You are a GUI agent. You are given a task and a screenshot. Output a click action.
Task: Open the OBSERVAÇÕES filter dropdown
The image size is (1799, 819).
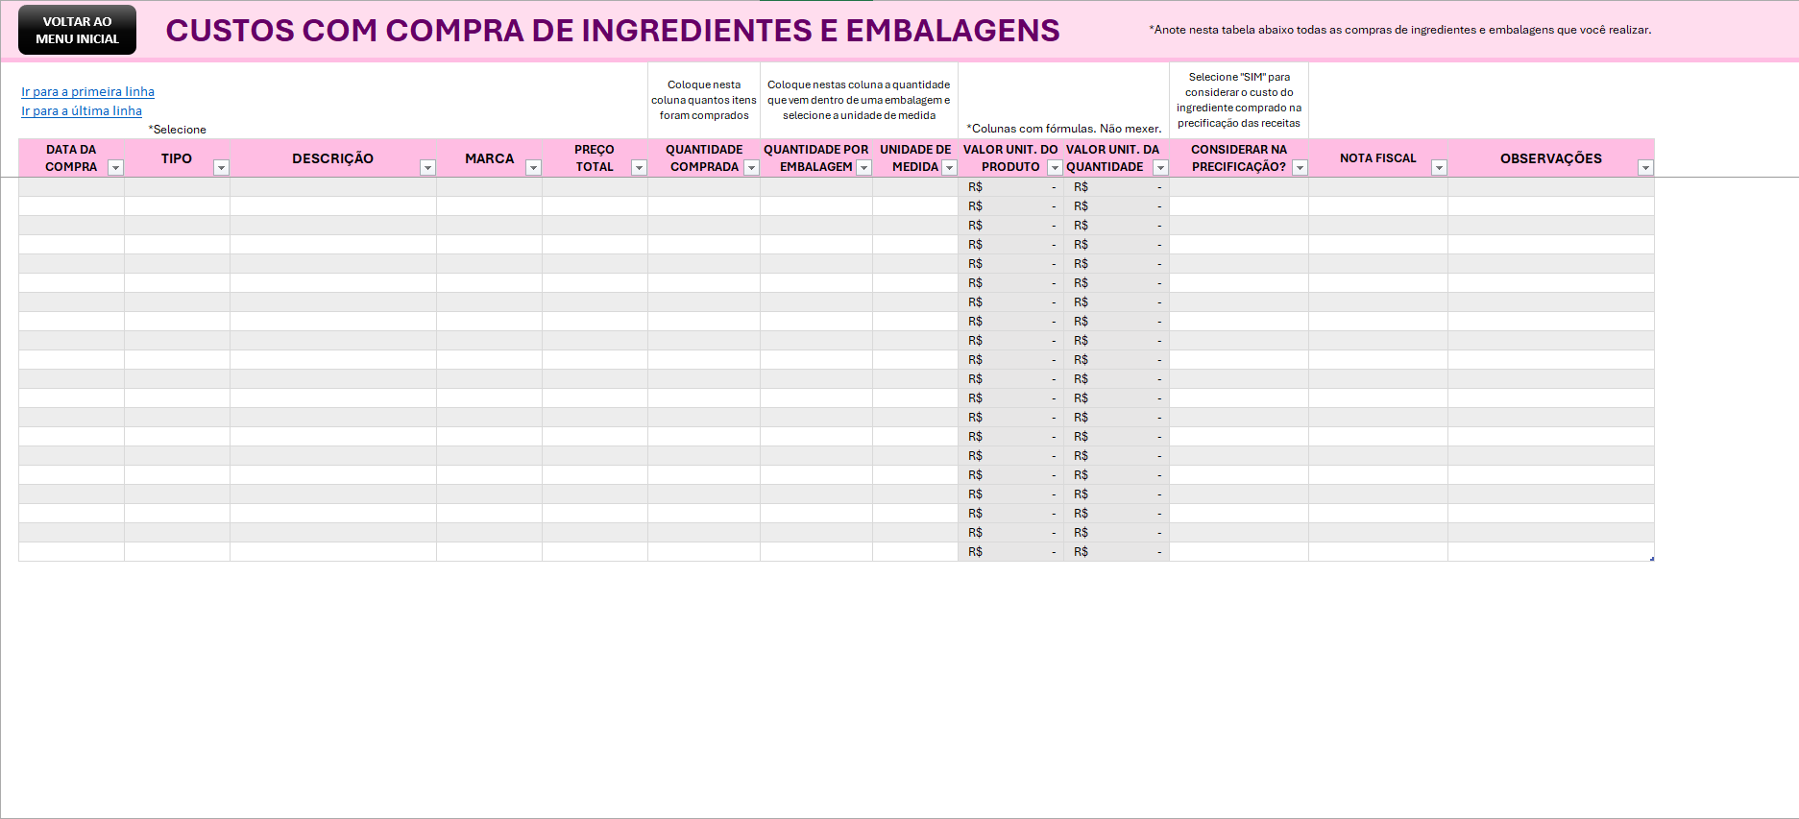[x=1645, y=168]
